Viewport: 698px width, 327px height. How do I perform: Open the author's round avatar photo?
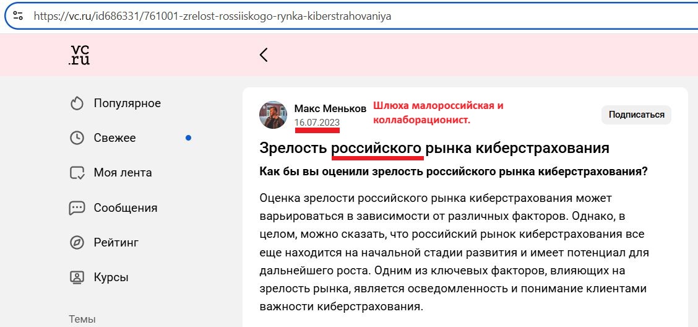click(273, 115)
